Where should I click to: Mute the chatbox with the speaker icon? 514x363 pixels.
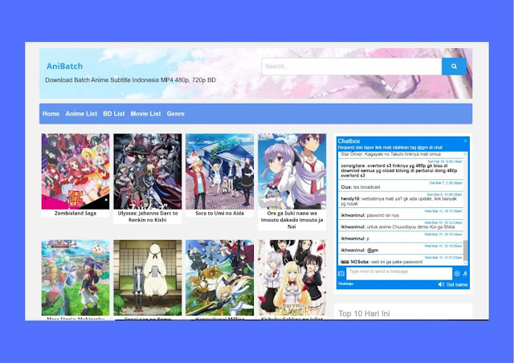[x=441, y=284]
